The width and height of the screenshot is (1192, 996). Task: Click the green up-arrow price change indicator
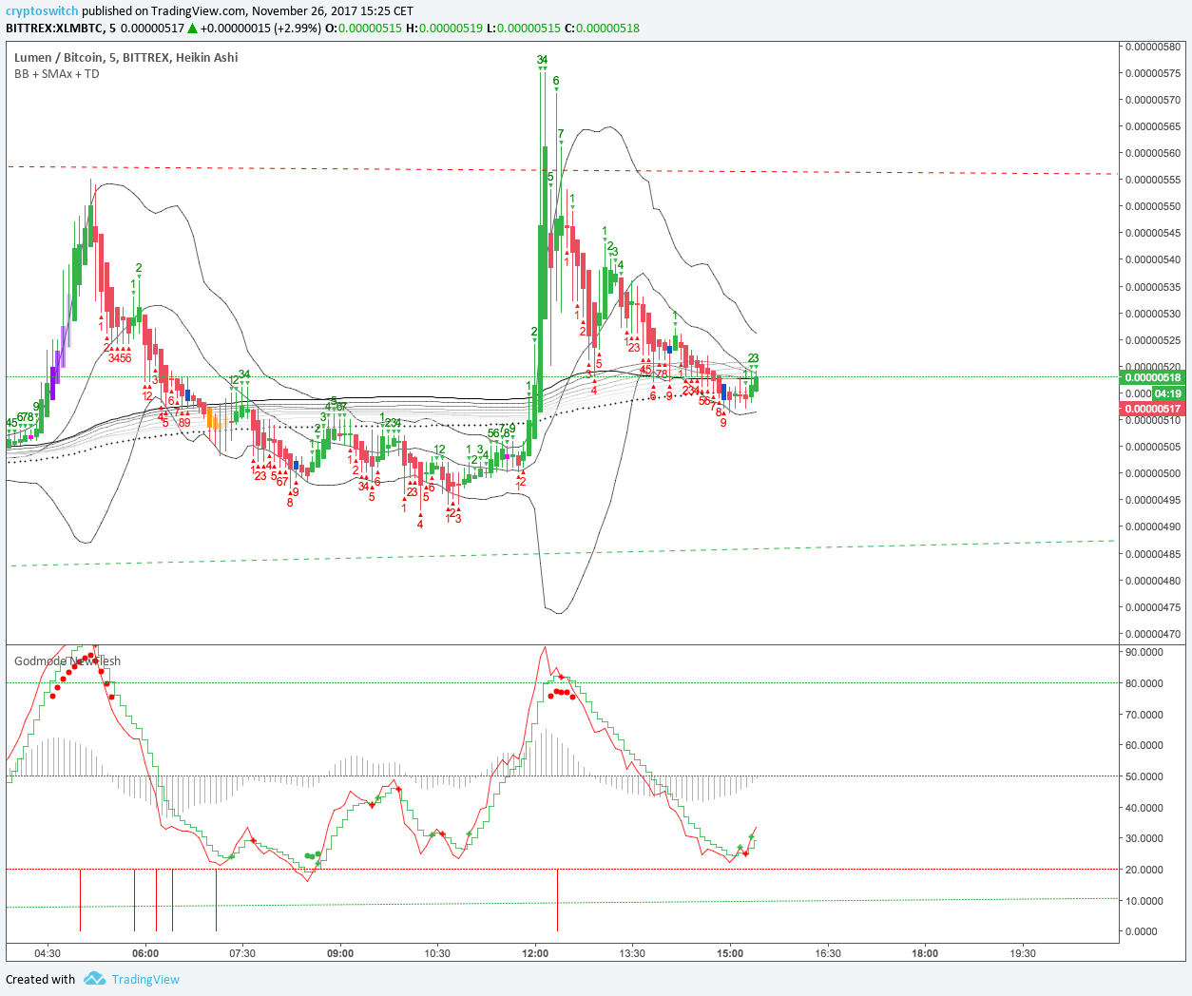click(x=192, y=28)
